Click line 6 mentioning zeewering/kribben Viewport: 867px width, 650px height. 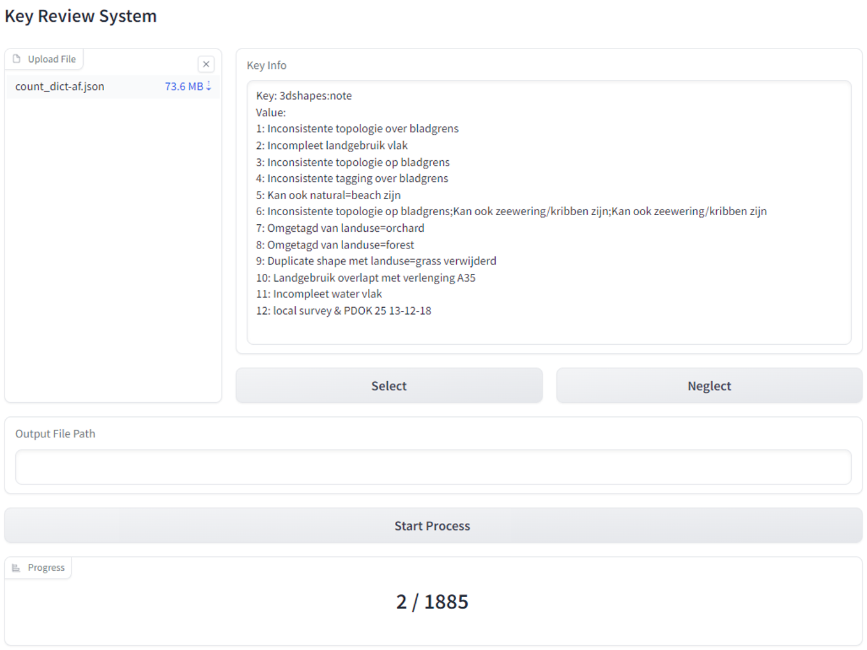click(511, 211)
